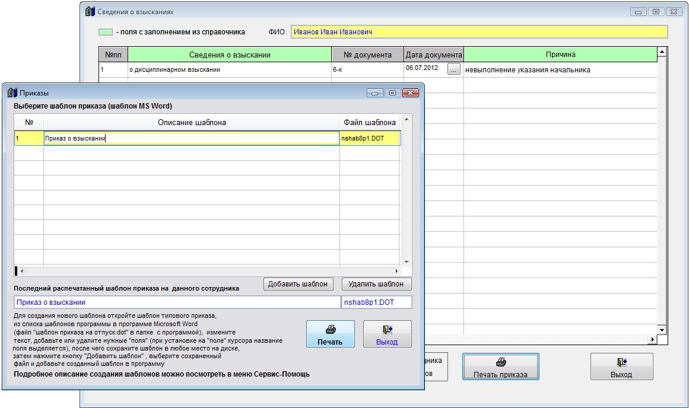Click scroll down arrow of Сведения о взысканиях grid
This screenshot has height=408, width=689.
click(x=662, y=329)
